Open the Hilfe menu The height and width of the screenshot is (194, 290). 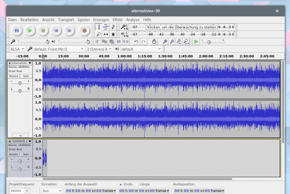tap(147, 20)
